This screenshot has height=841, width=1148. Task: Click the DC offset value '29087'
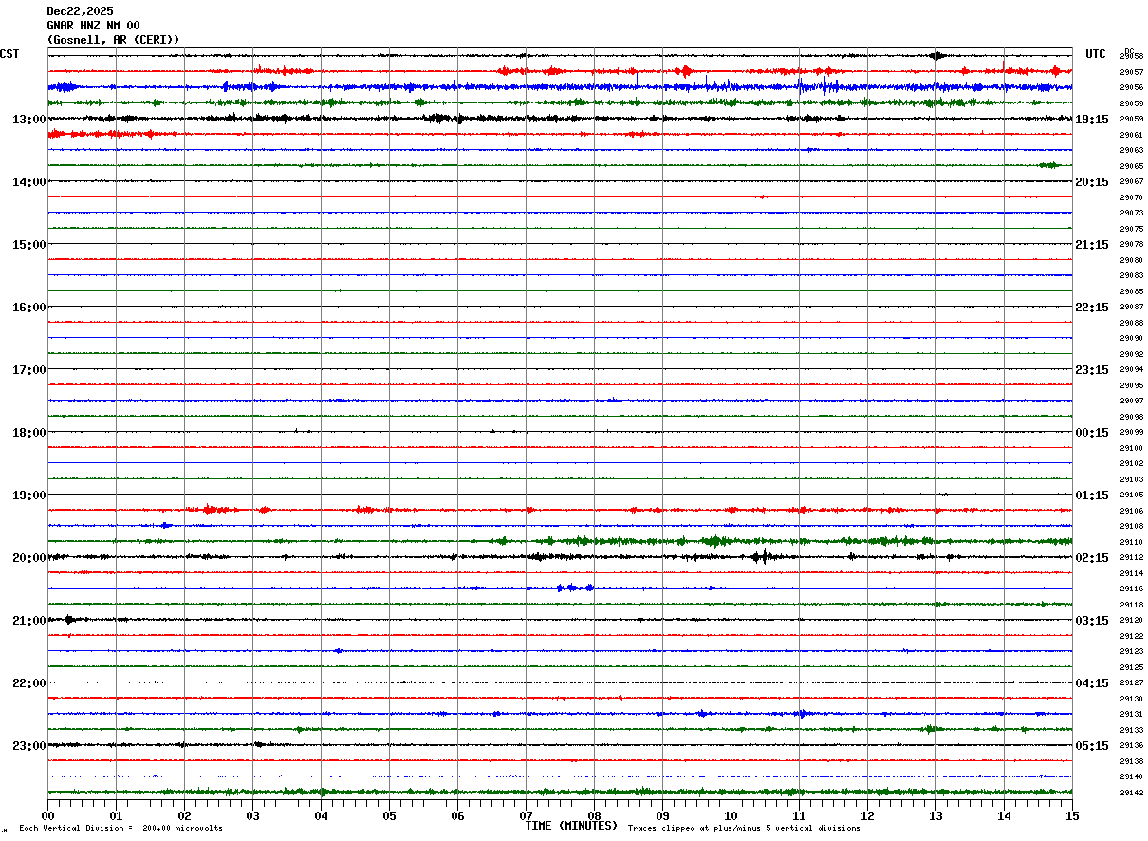pyautogui.click(x=1131, y=307)
